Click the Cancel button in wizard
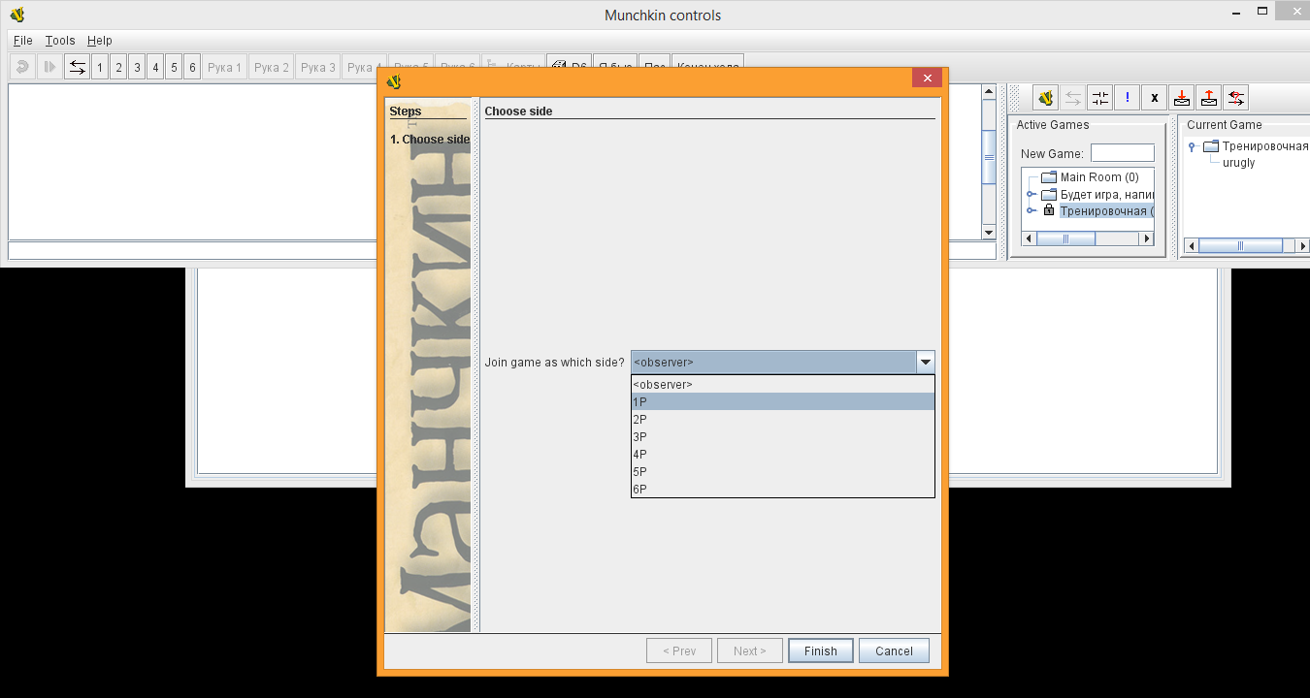This screenshot has width=1310, height=698. (894, 650)
